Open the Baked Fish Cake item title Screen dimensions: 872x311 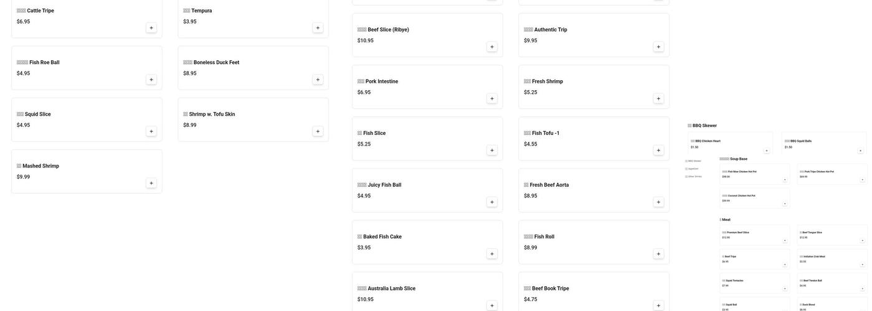[382, 237]
